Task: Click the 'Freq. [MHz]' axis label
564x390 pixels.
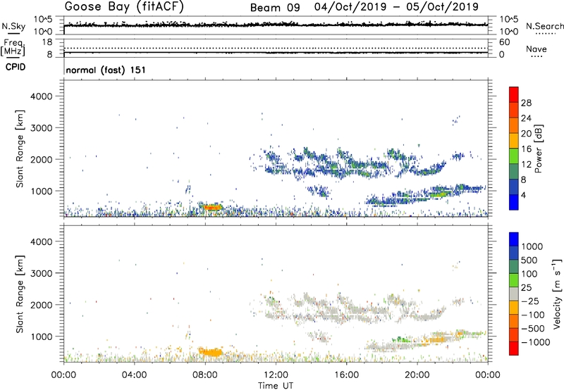Action: click(x=13, y=48)
